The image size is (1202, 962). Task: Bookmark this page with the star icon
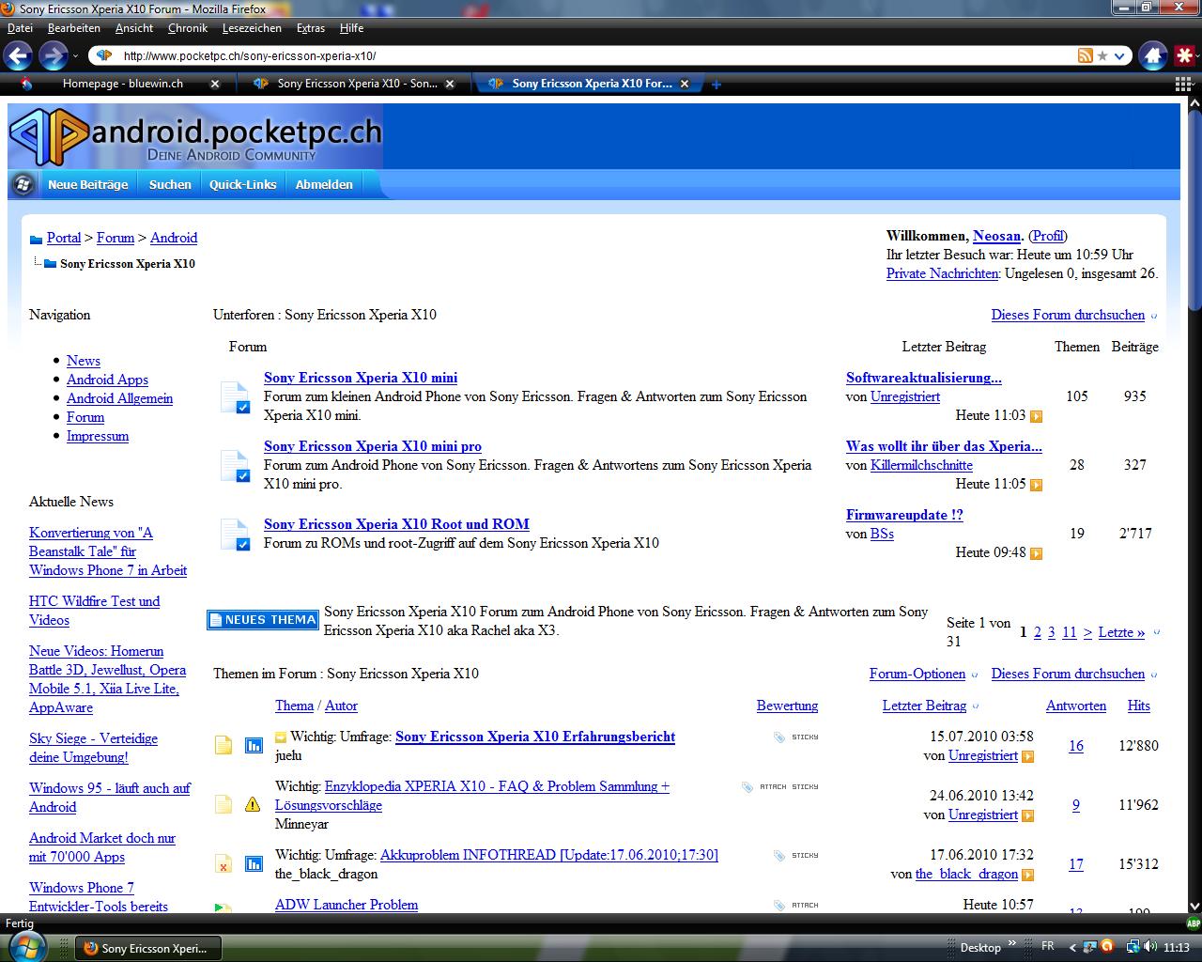click(1102, 56)
